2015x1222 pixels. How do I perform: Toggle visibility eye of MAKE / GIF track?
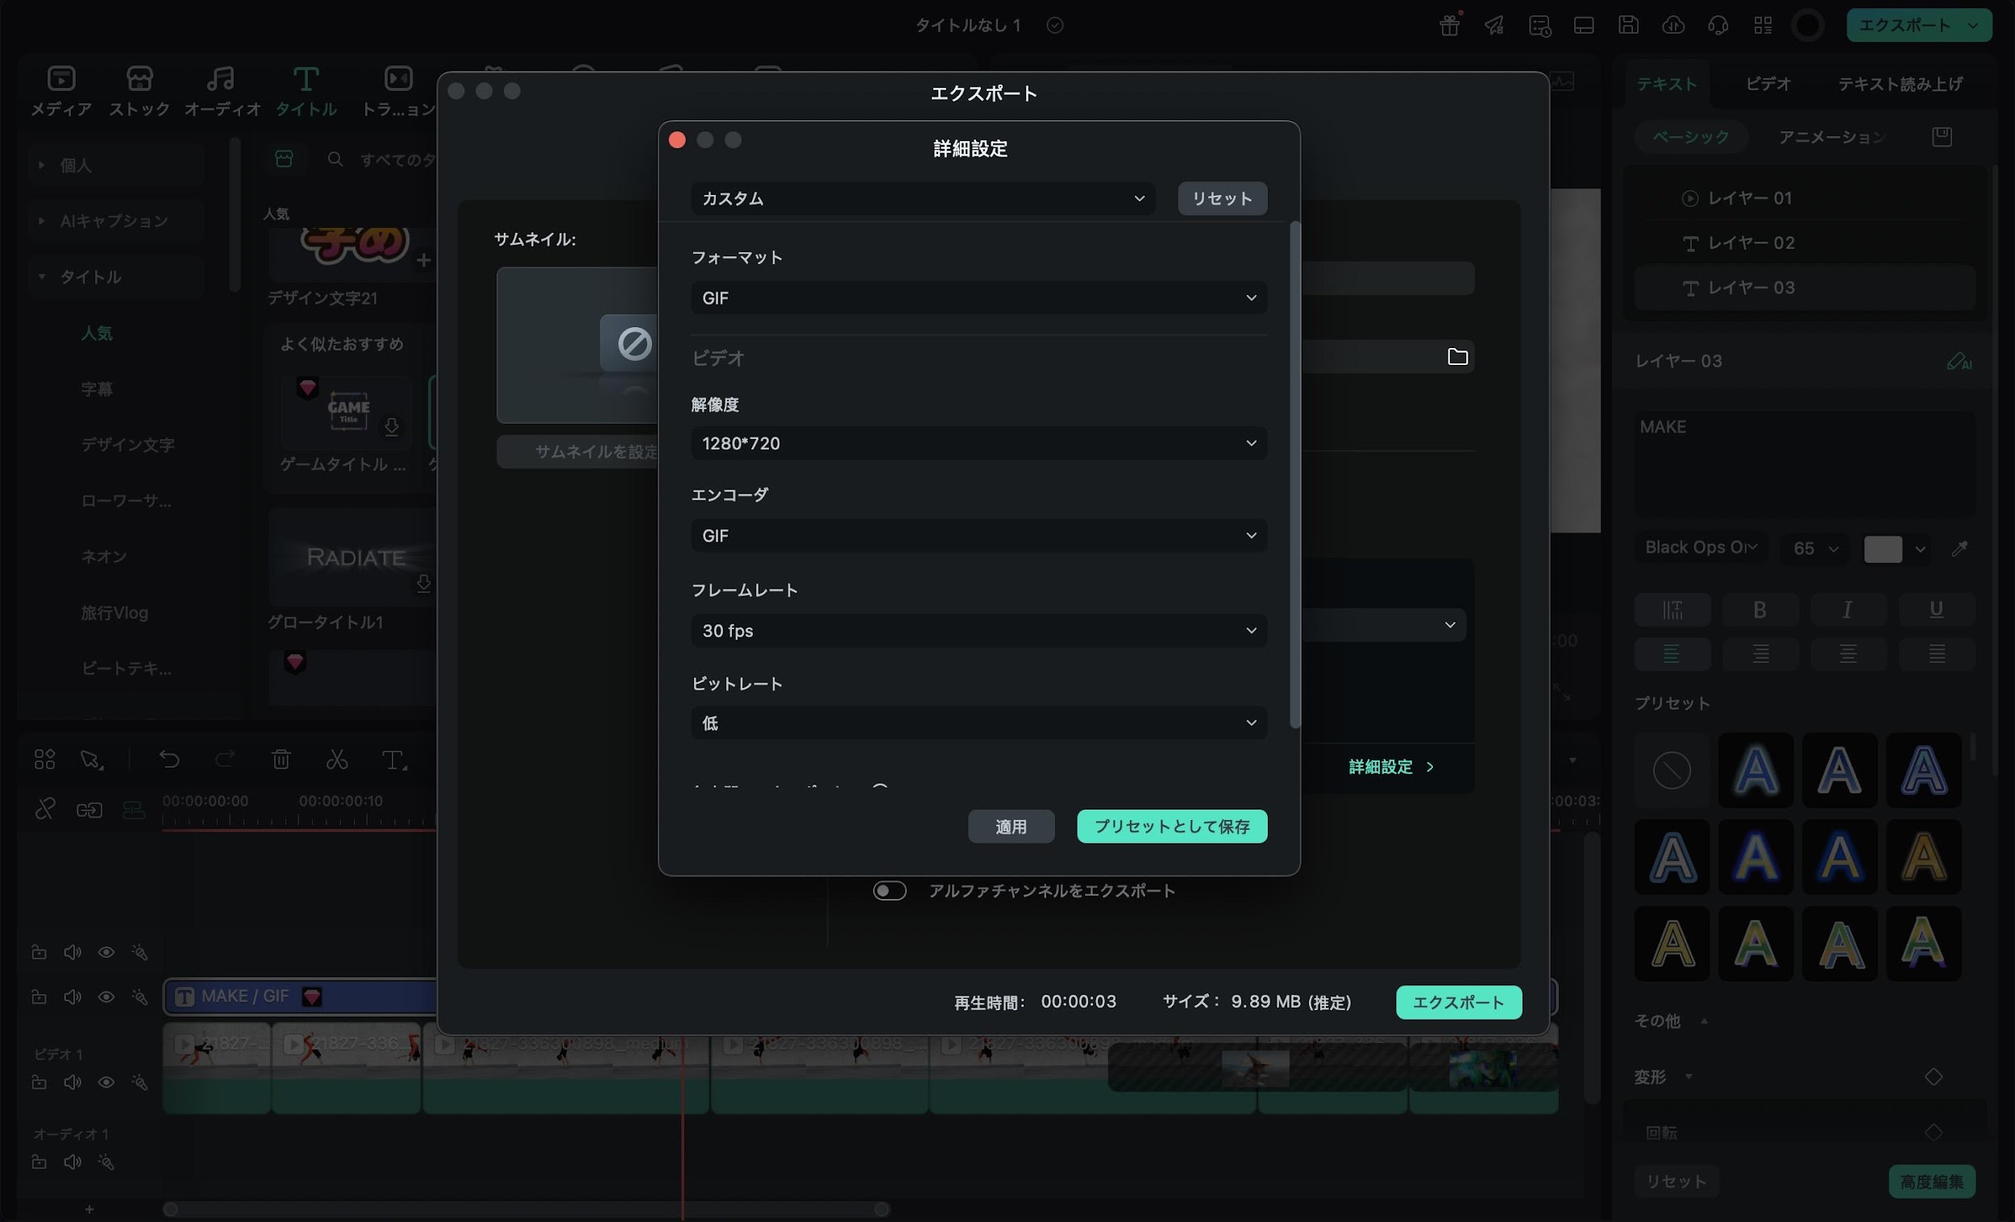(x=106, y=996)
